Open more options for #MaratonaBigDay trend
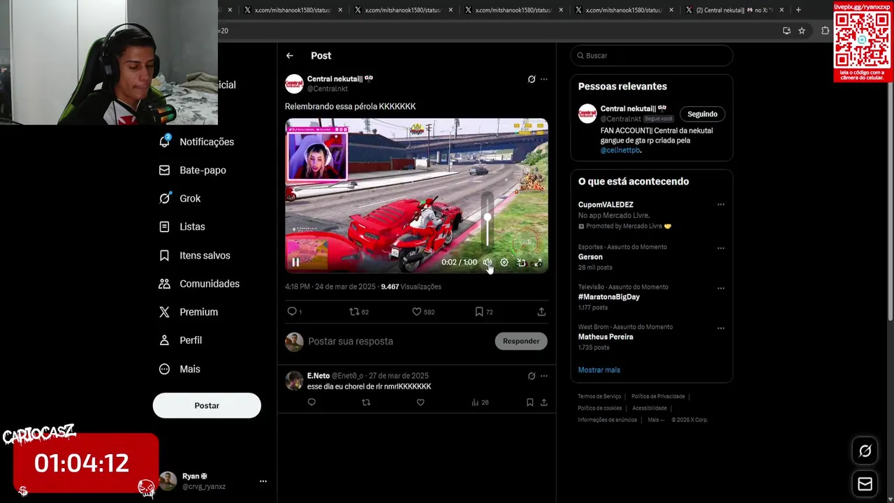894x503 pixels. pos(721,288)
